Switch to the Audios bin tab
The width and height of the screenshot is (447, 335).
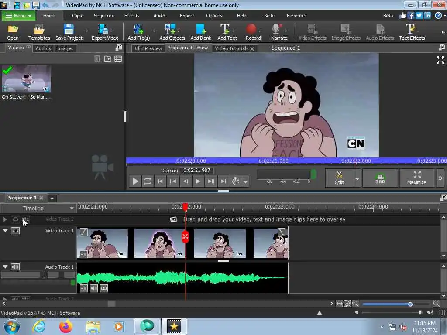pyautogui.click(x=43, y=48)
